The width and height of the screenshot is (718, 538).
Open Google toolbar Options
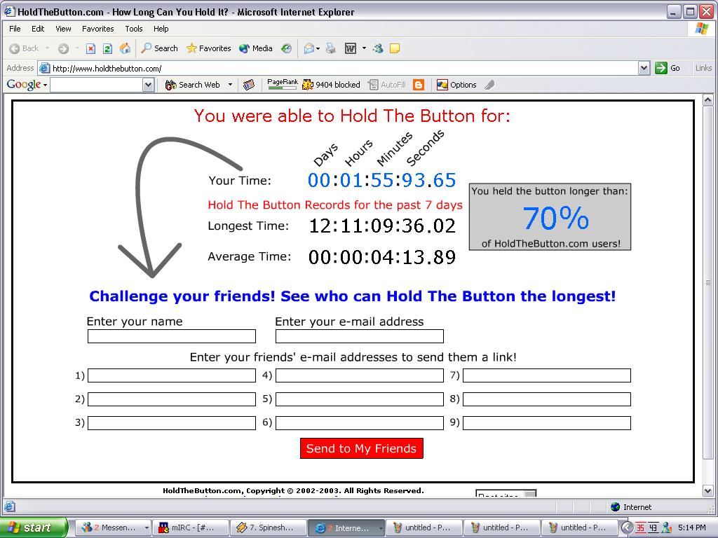click(456, 85)
